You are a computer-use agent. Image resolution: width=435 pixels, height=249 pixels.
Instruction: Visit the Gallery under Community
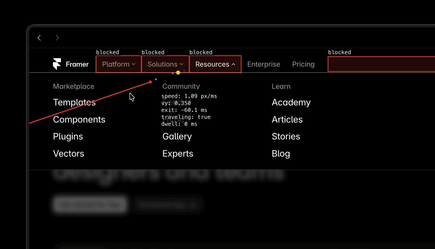[x=177, y=137]
